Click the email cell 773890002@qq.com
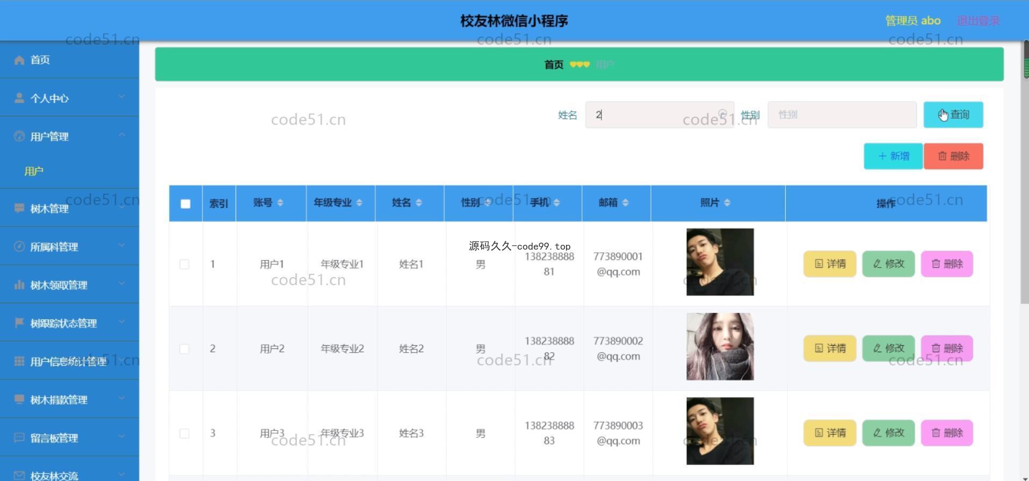Viewport: 1029px width, 481px height. [x=618, y=348]
